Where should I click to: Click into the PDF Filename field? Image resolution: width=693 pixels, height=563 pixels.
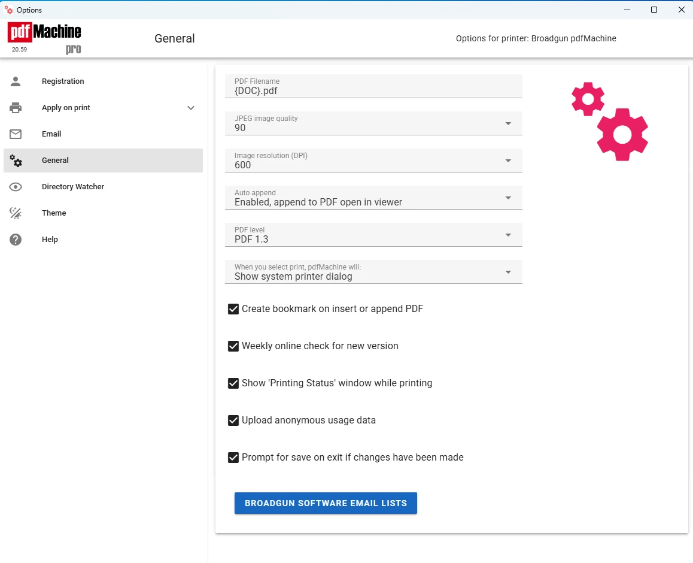[373, 86]
